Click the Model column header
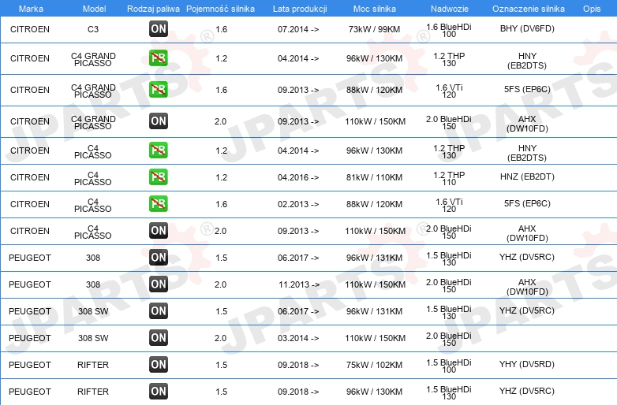 (x=94, y=9)
